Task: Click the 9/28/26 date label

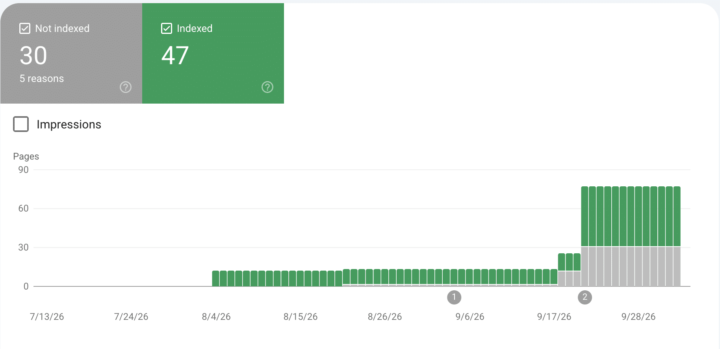Action: point(638,317)
